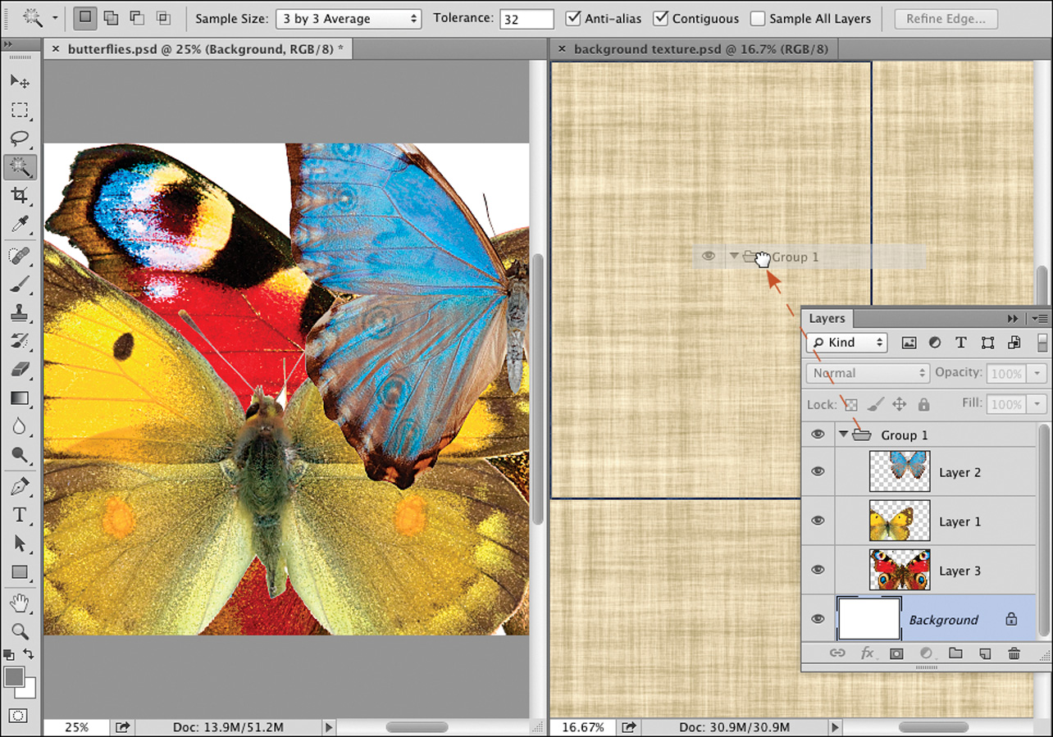Image resolution: width=1053 pixels, height=737 pixels.
Task: Select the Brush tool
Action: (x=20, y=284)
